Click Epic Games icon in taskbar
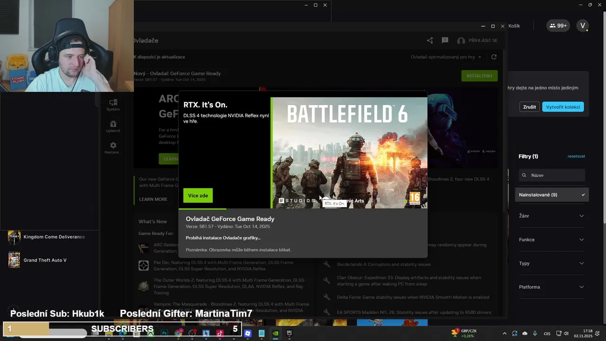The image size is (606, 341). [289, 333]
